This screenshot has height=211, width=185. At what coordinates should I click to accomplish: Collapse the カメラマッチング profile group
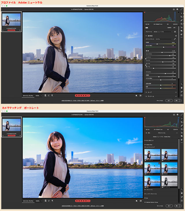(145, 147)
